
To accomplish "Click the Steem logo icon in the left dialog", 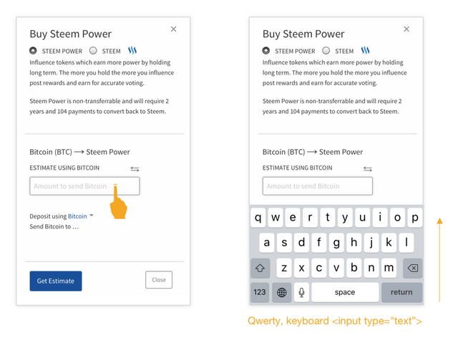I will pyautogui.click(x=132, y=51).
